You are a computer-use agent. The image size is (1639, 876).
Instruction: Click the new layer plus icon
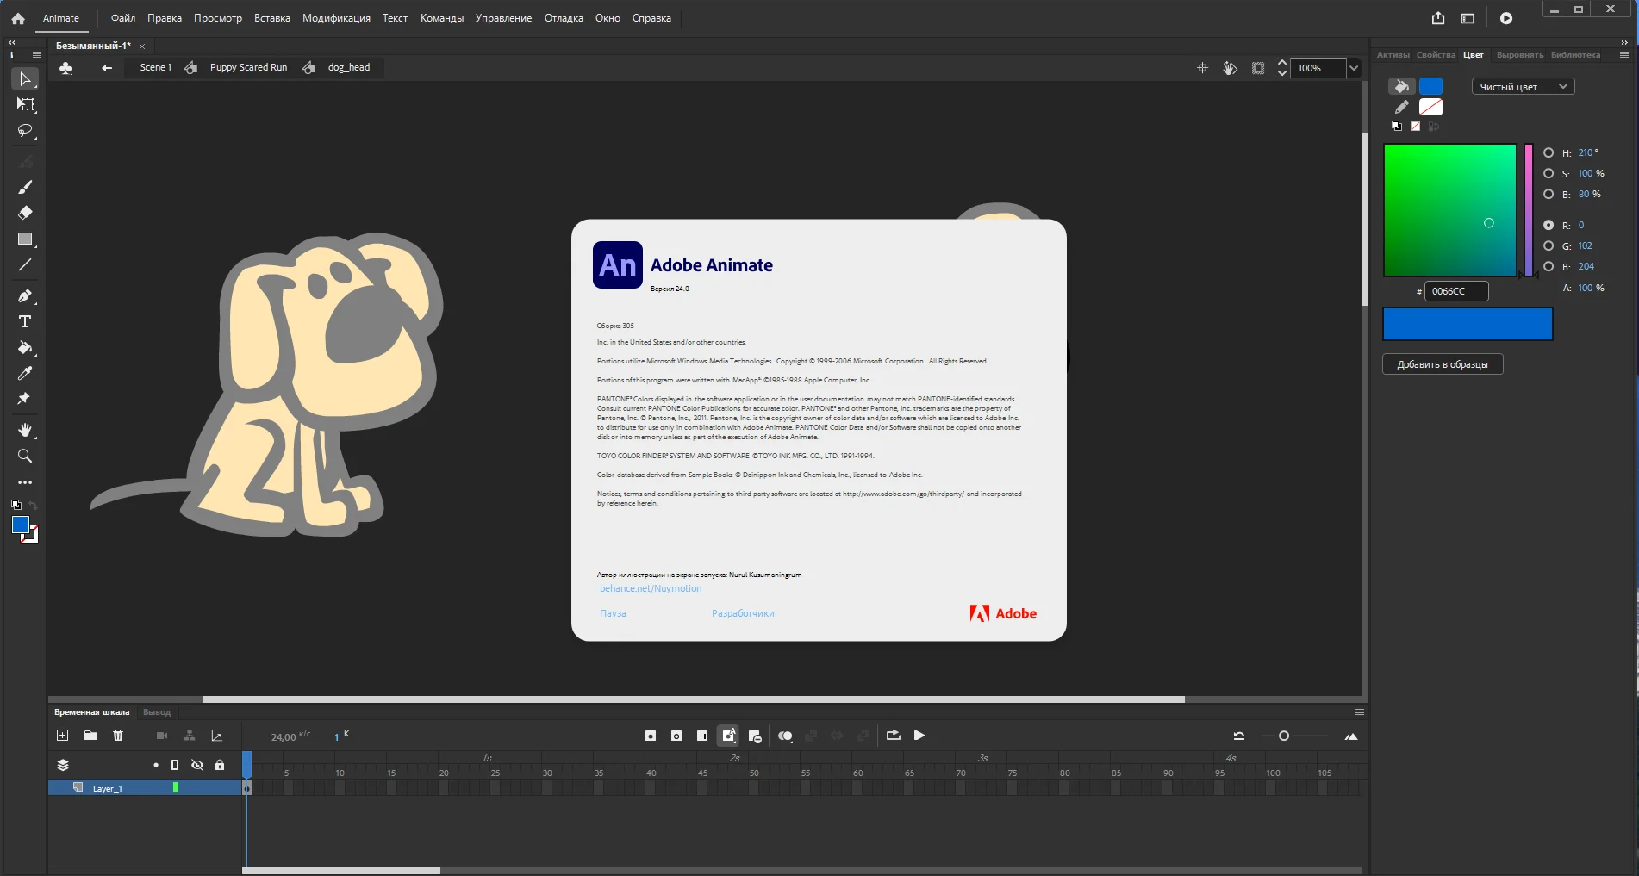click(62, 736)
